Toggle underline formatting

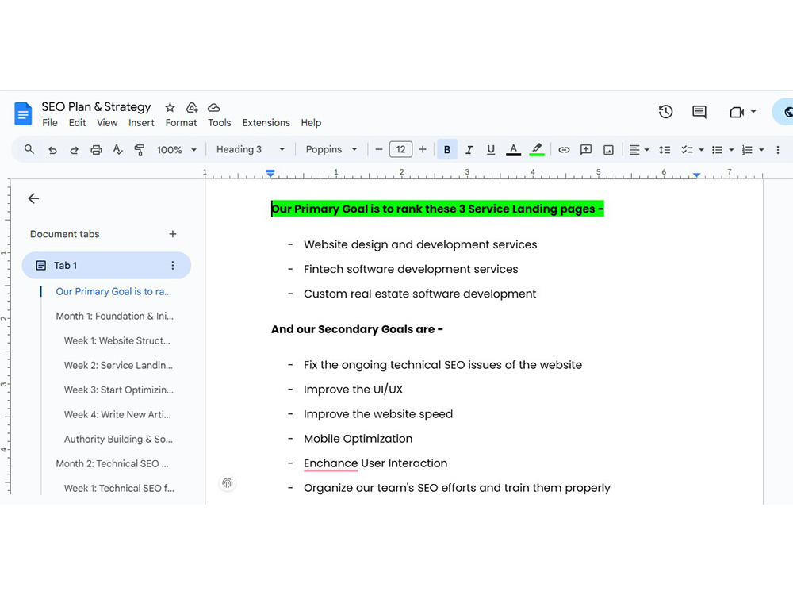(x=491, y=150)
